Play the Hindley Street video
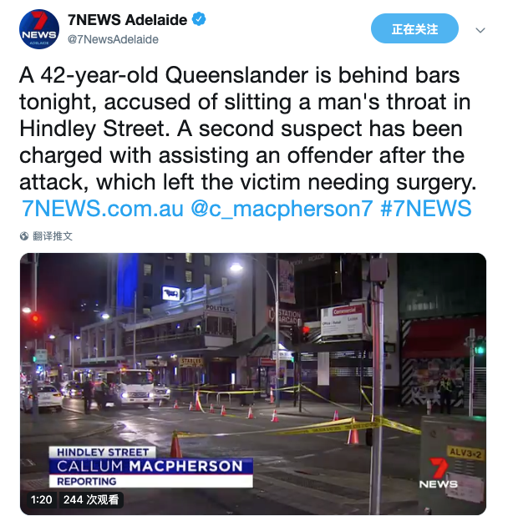 [253, 384]
